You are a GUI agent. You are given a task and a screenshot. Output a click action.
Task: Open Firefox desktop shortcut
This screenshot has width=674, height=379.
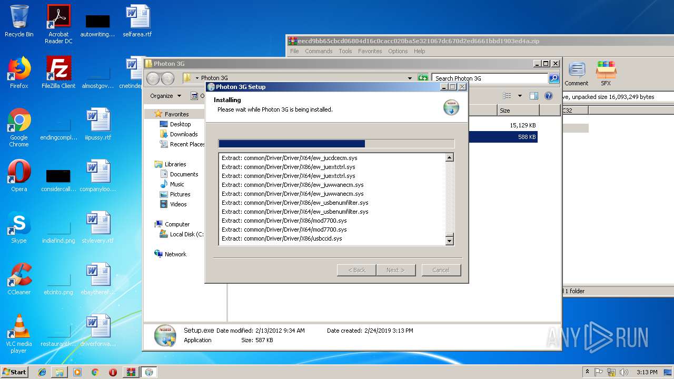click(19, 73)
